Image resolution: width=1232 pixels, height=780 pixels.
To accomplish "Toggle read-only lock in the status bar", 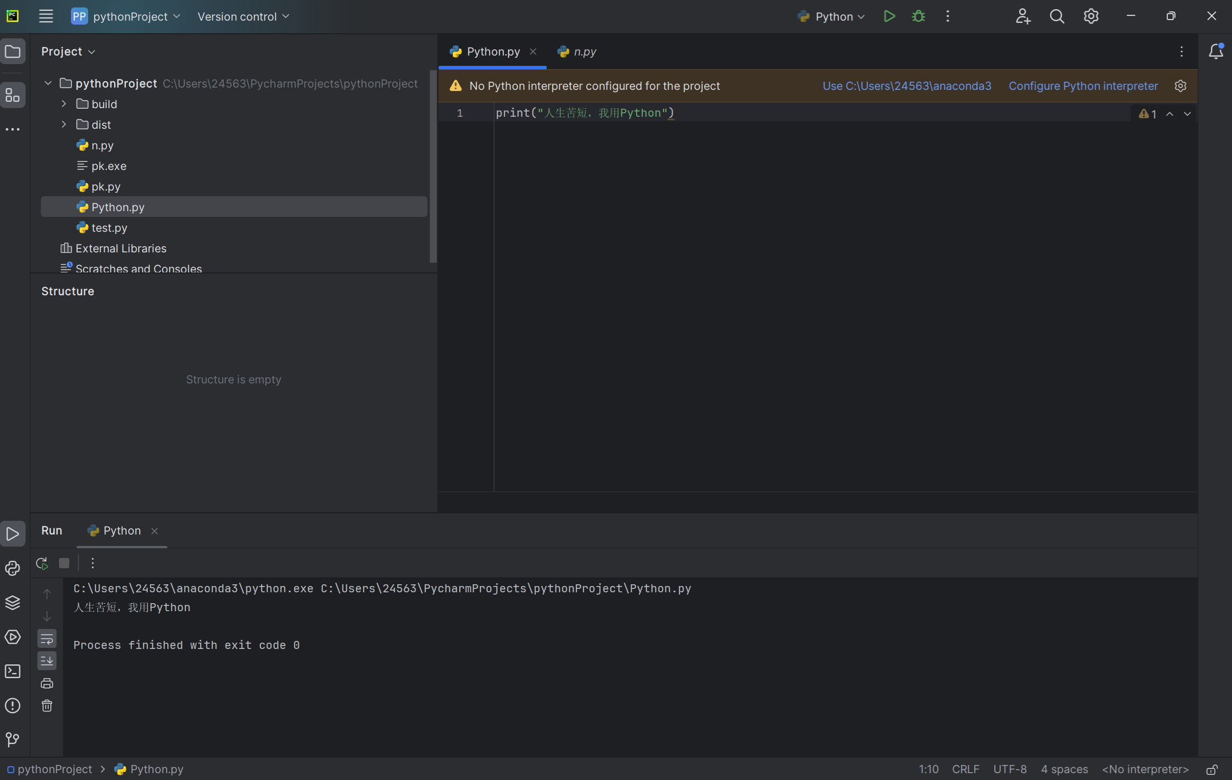I will point(1211,770).
